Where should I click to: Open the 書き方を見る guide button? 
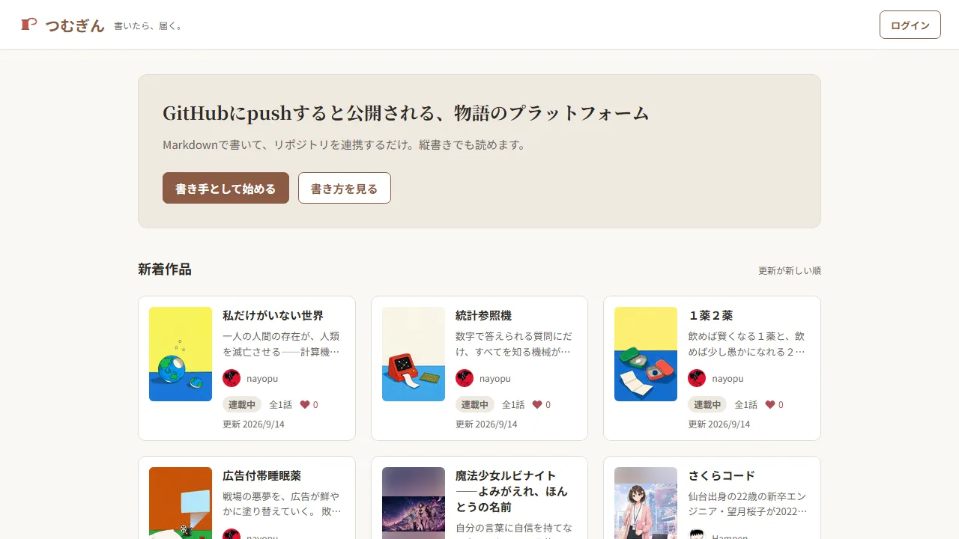[x=345, y=188]
